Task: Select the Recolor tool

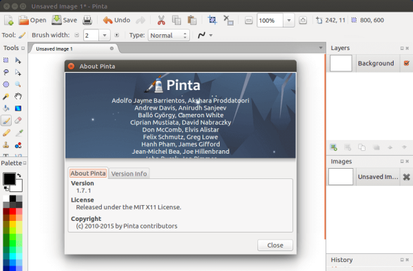Action: coord(18,145)
